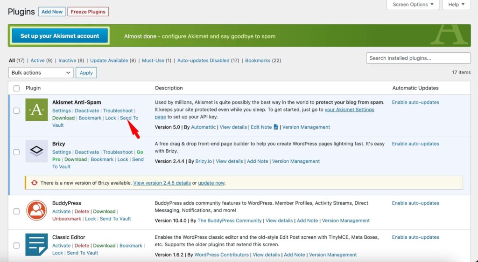Unbookmark the BuddyPress plugin
The height and width of the screenshot is (262, 478).
67,219
